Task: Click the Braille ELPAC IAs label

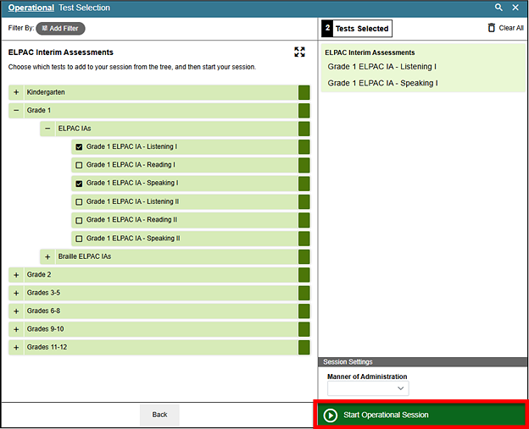Action: (x=85, y=256)
